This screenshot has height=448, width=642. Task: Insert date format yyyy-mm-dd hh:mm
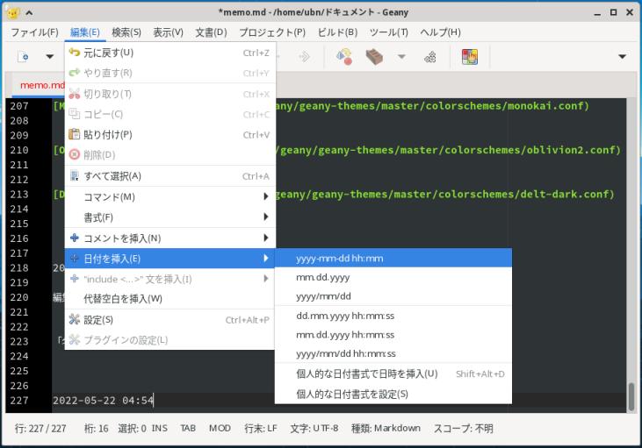click(393, 259)
